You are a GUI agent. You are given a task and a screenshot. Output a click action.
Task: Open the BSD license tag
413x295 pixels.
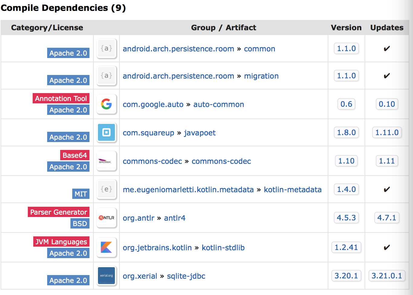pos(80,224)
